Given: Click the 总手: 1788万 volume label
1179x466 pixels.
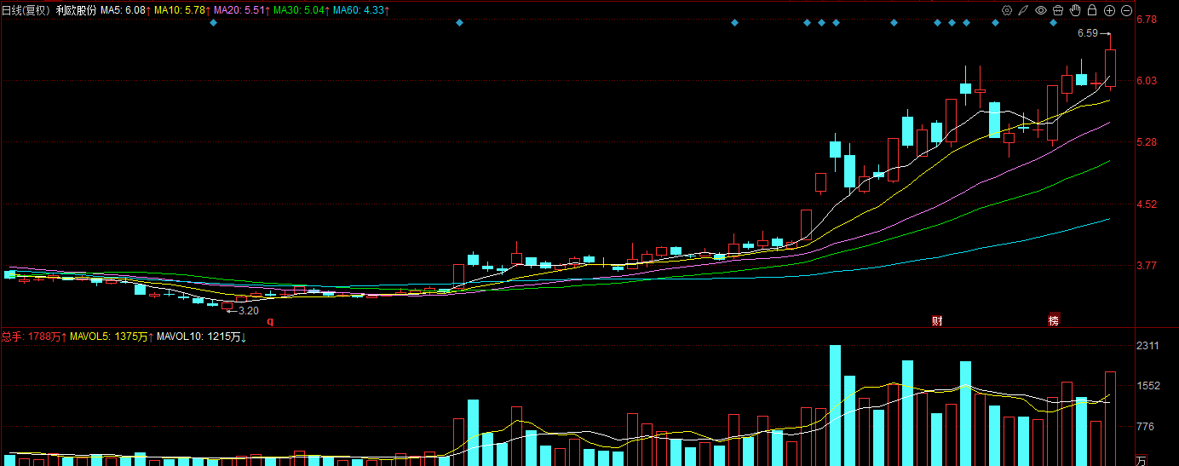Looking at the screenshot, I should coord(34,337).
